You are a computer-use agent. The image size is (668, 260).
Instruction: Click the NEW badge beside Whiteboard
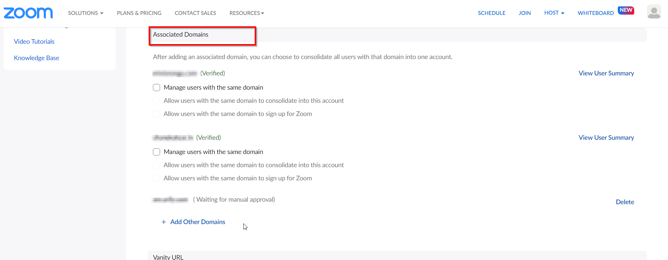[x=626, y=10]
